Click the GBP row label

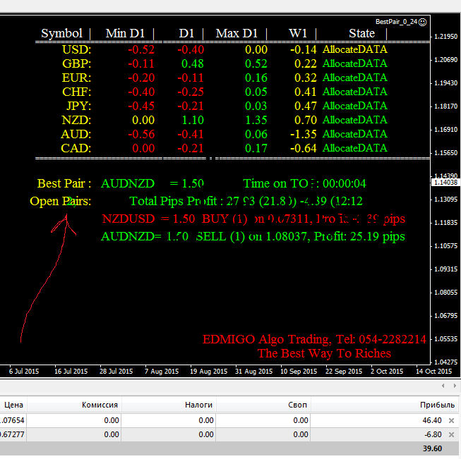(77, 63)
